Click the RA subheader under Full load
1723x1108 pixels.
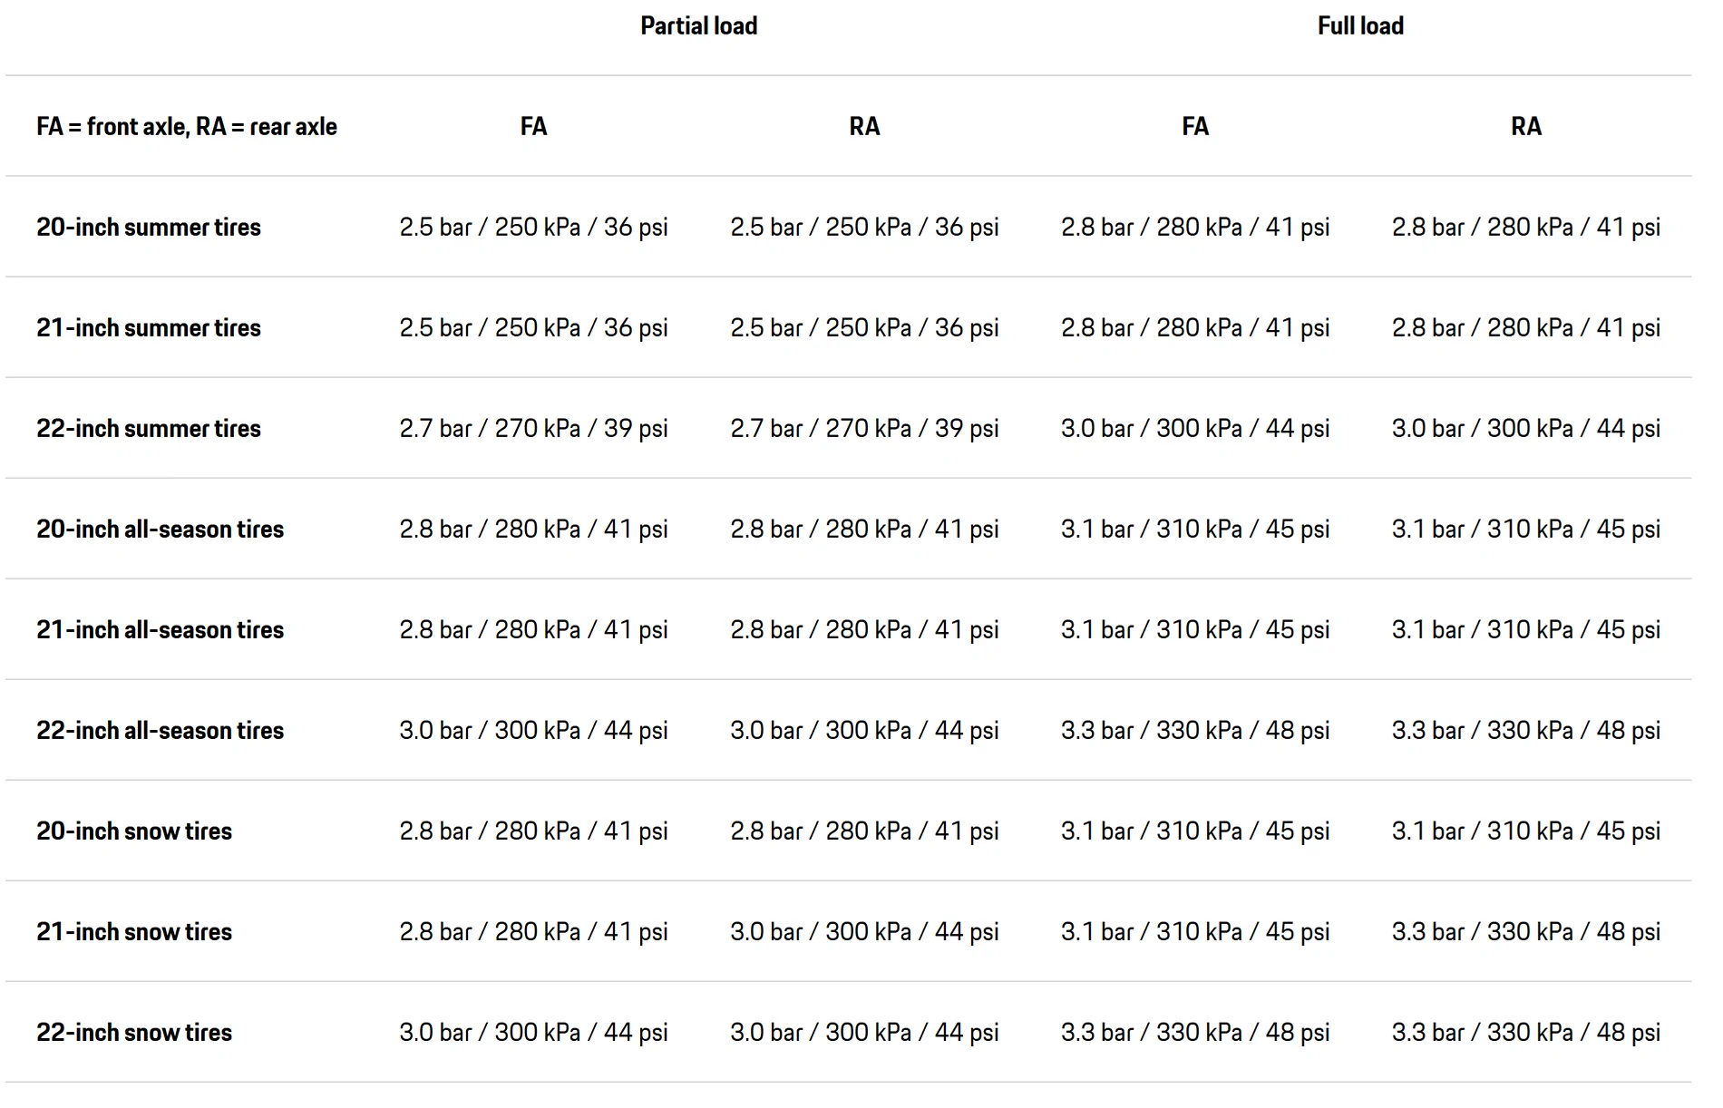(1526, 127)
